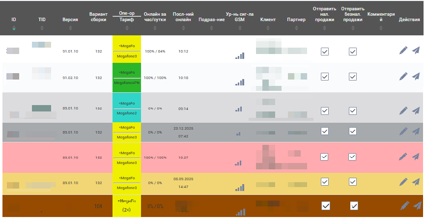Viewport: 426px width, 218px height.
Task: Click the 100% / 84% online value cell
Action: [x=155, y=51]
